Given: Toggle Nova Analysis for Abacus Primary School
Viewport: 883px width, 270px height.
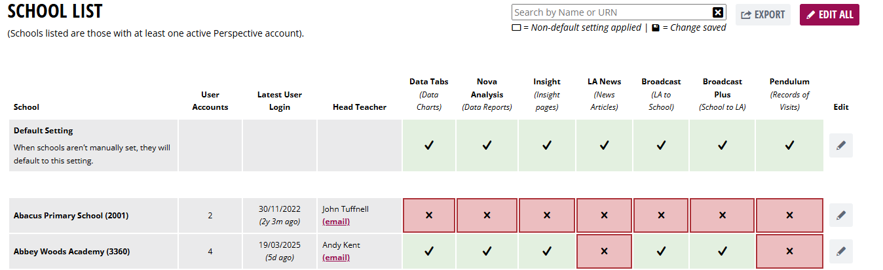Looking at the screenshot, I should (x=487, y=215).
